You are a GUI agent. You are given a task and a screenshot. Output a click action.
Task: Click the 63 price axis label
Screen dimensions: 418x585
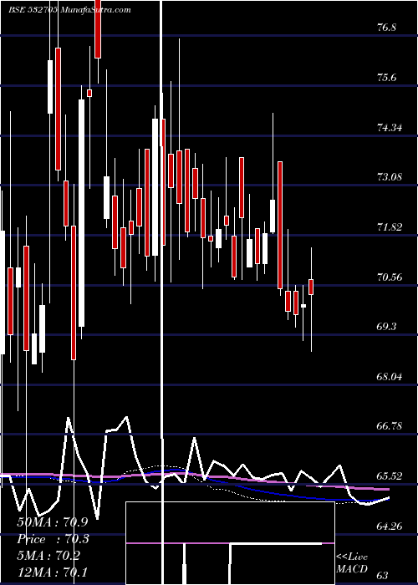point(384,575)
